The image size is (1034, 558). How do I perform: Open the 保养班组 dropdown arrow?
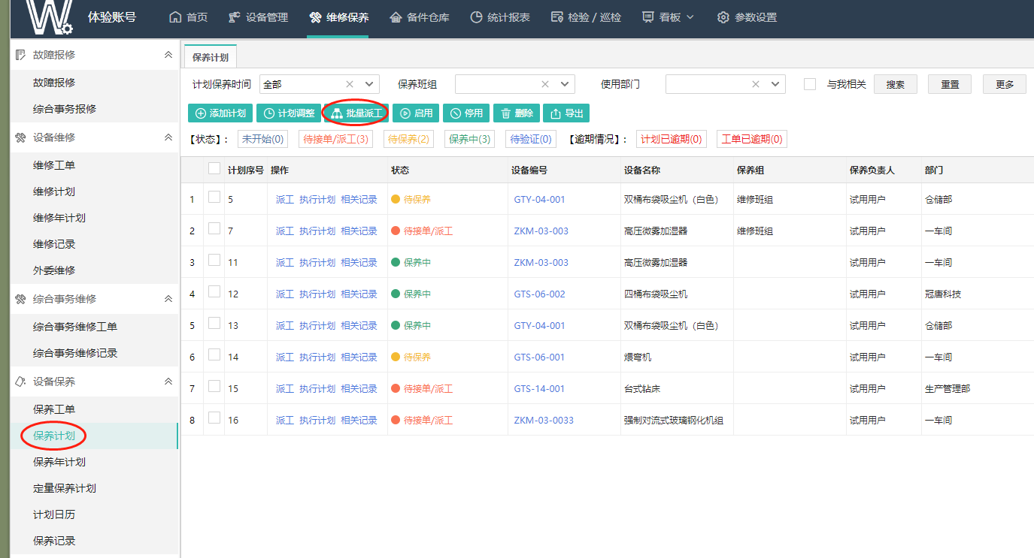pos(565,84)
